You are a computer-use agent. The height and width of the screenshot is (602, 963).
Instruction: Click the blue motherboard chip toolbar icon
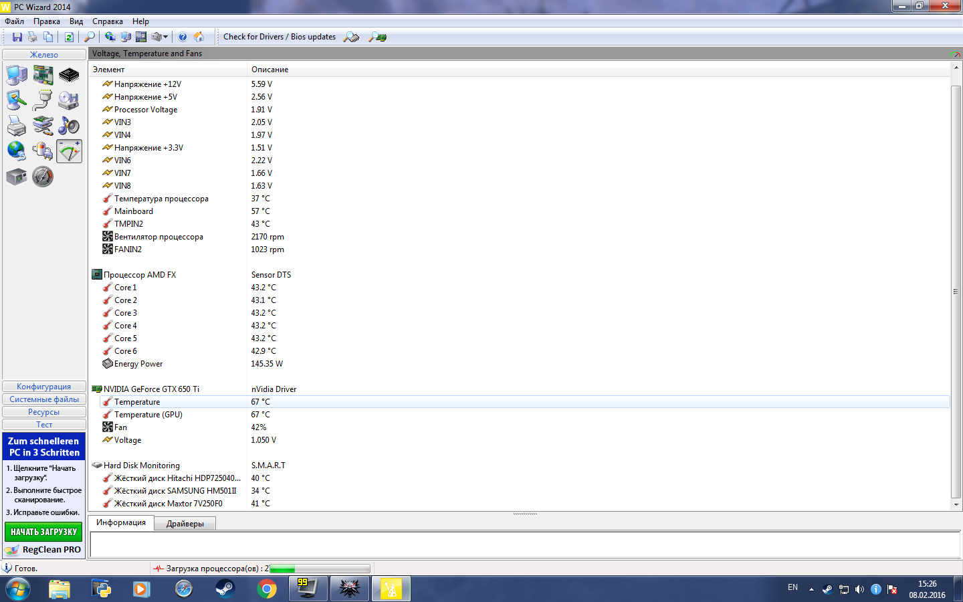[141, 37]
